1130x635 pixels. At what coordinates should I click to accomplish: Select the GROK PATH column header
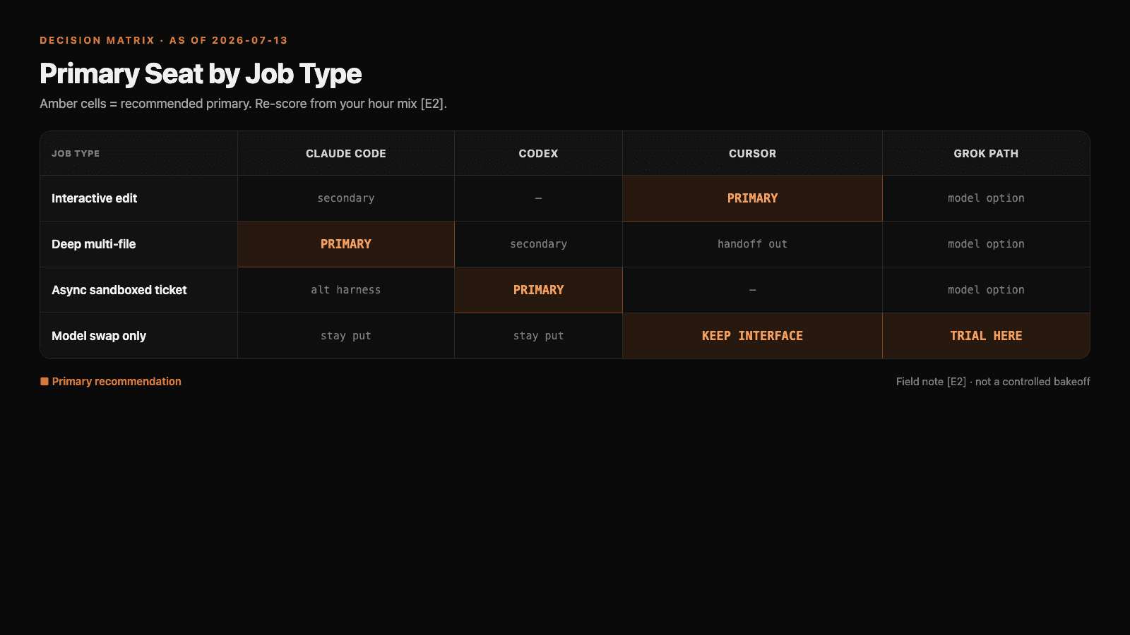[986, 154]
